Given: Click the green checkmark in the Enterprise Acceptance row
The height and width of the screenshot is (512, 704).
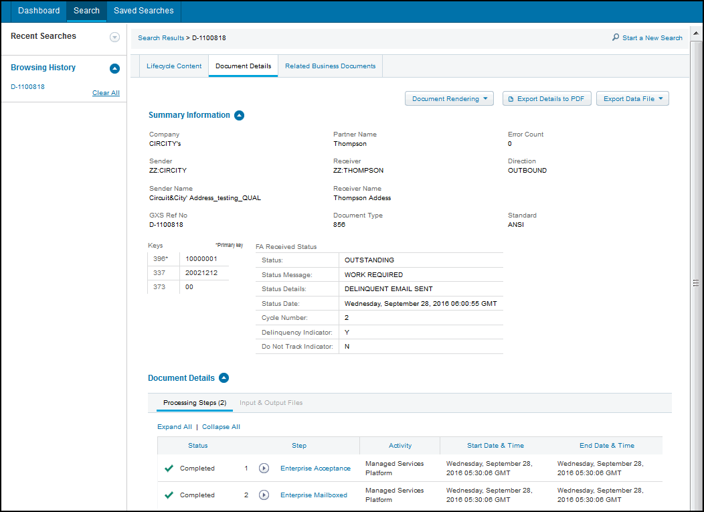Looking at the screenshot, I should click(169, 468).
